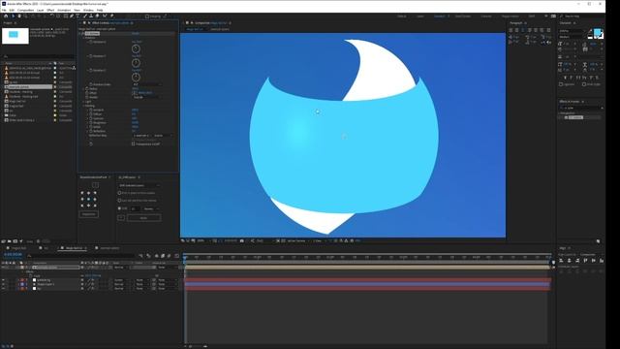
Task: Select the Hand tool
Action: [x=19, y=16]
